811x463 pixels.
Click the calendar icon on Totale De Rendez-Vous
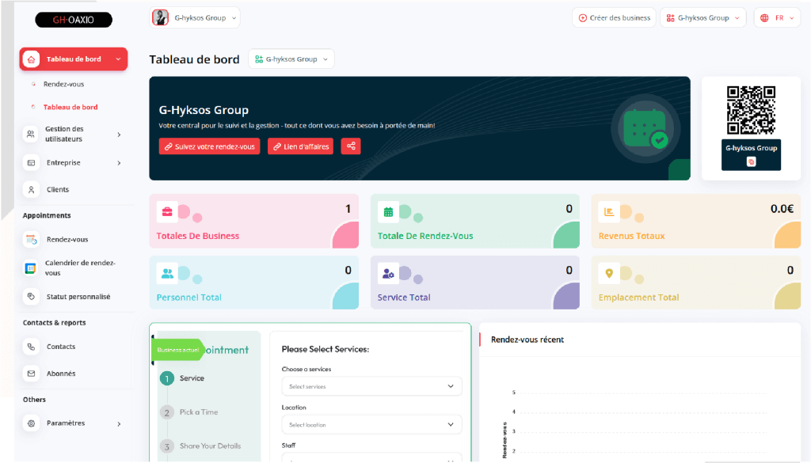(388, 212)
